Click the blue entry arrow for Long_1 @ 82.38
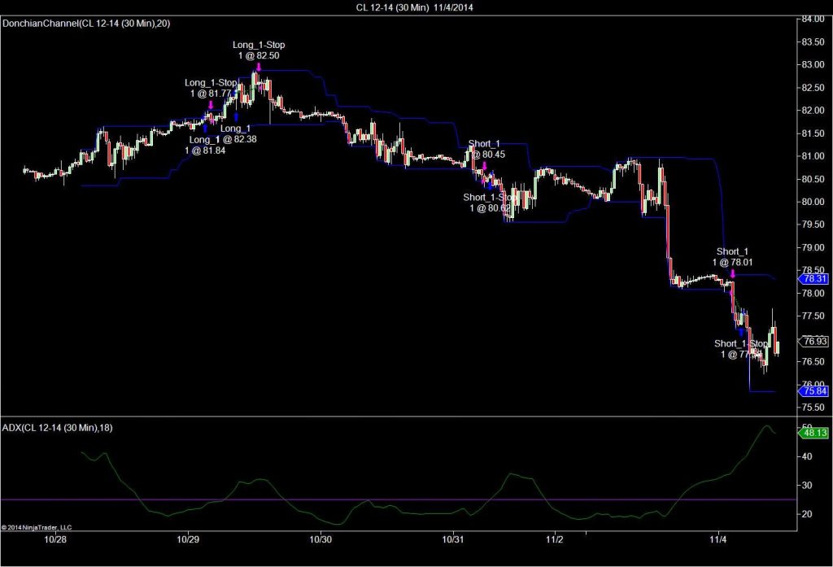 [237, 117]
